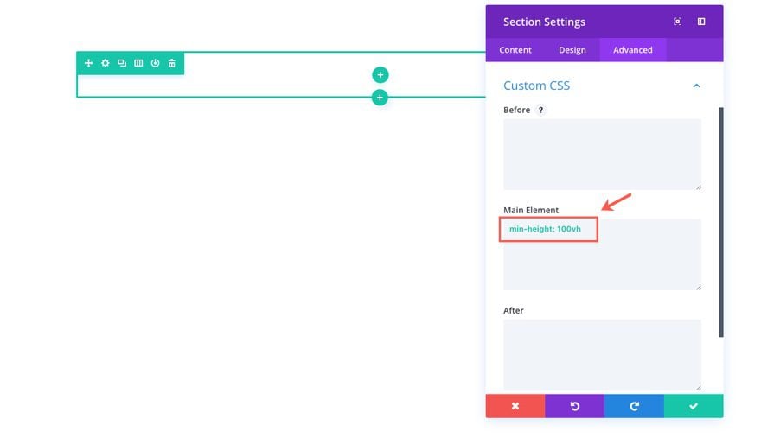Click the lower green plus button
The image size is (761, 444).
pyautogui.click(x=380, y=98)
